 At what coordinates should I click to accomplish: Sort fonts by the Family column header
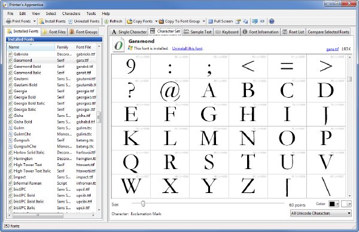tap(65, 47)
